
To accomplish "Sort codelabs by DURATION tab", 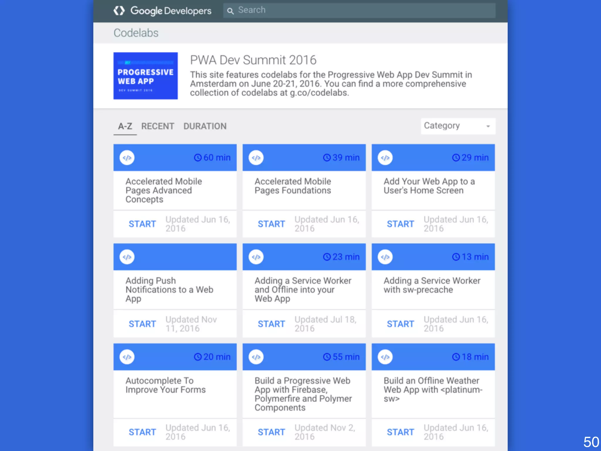I will click(x=205, y=126).
